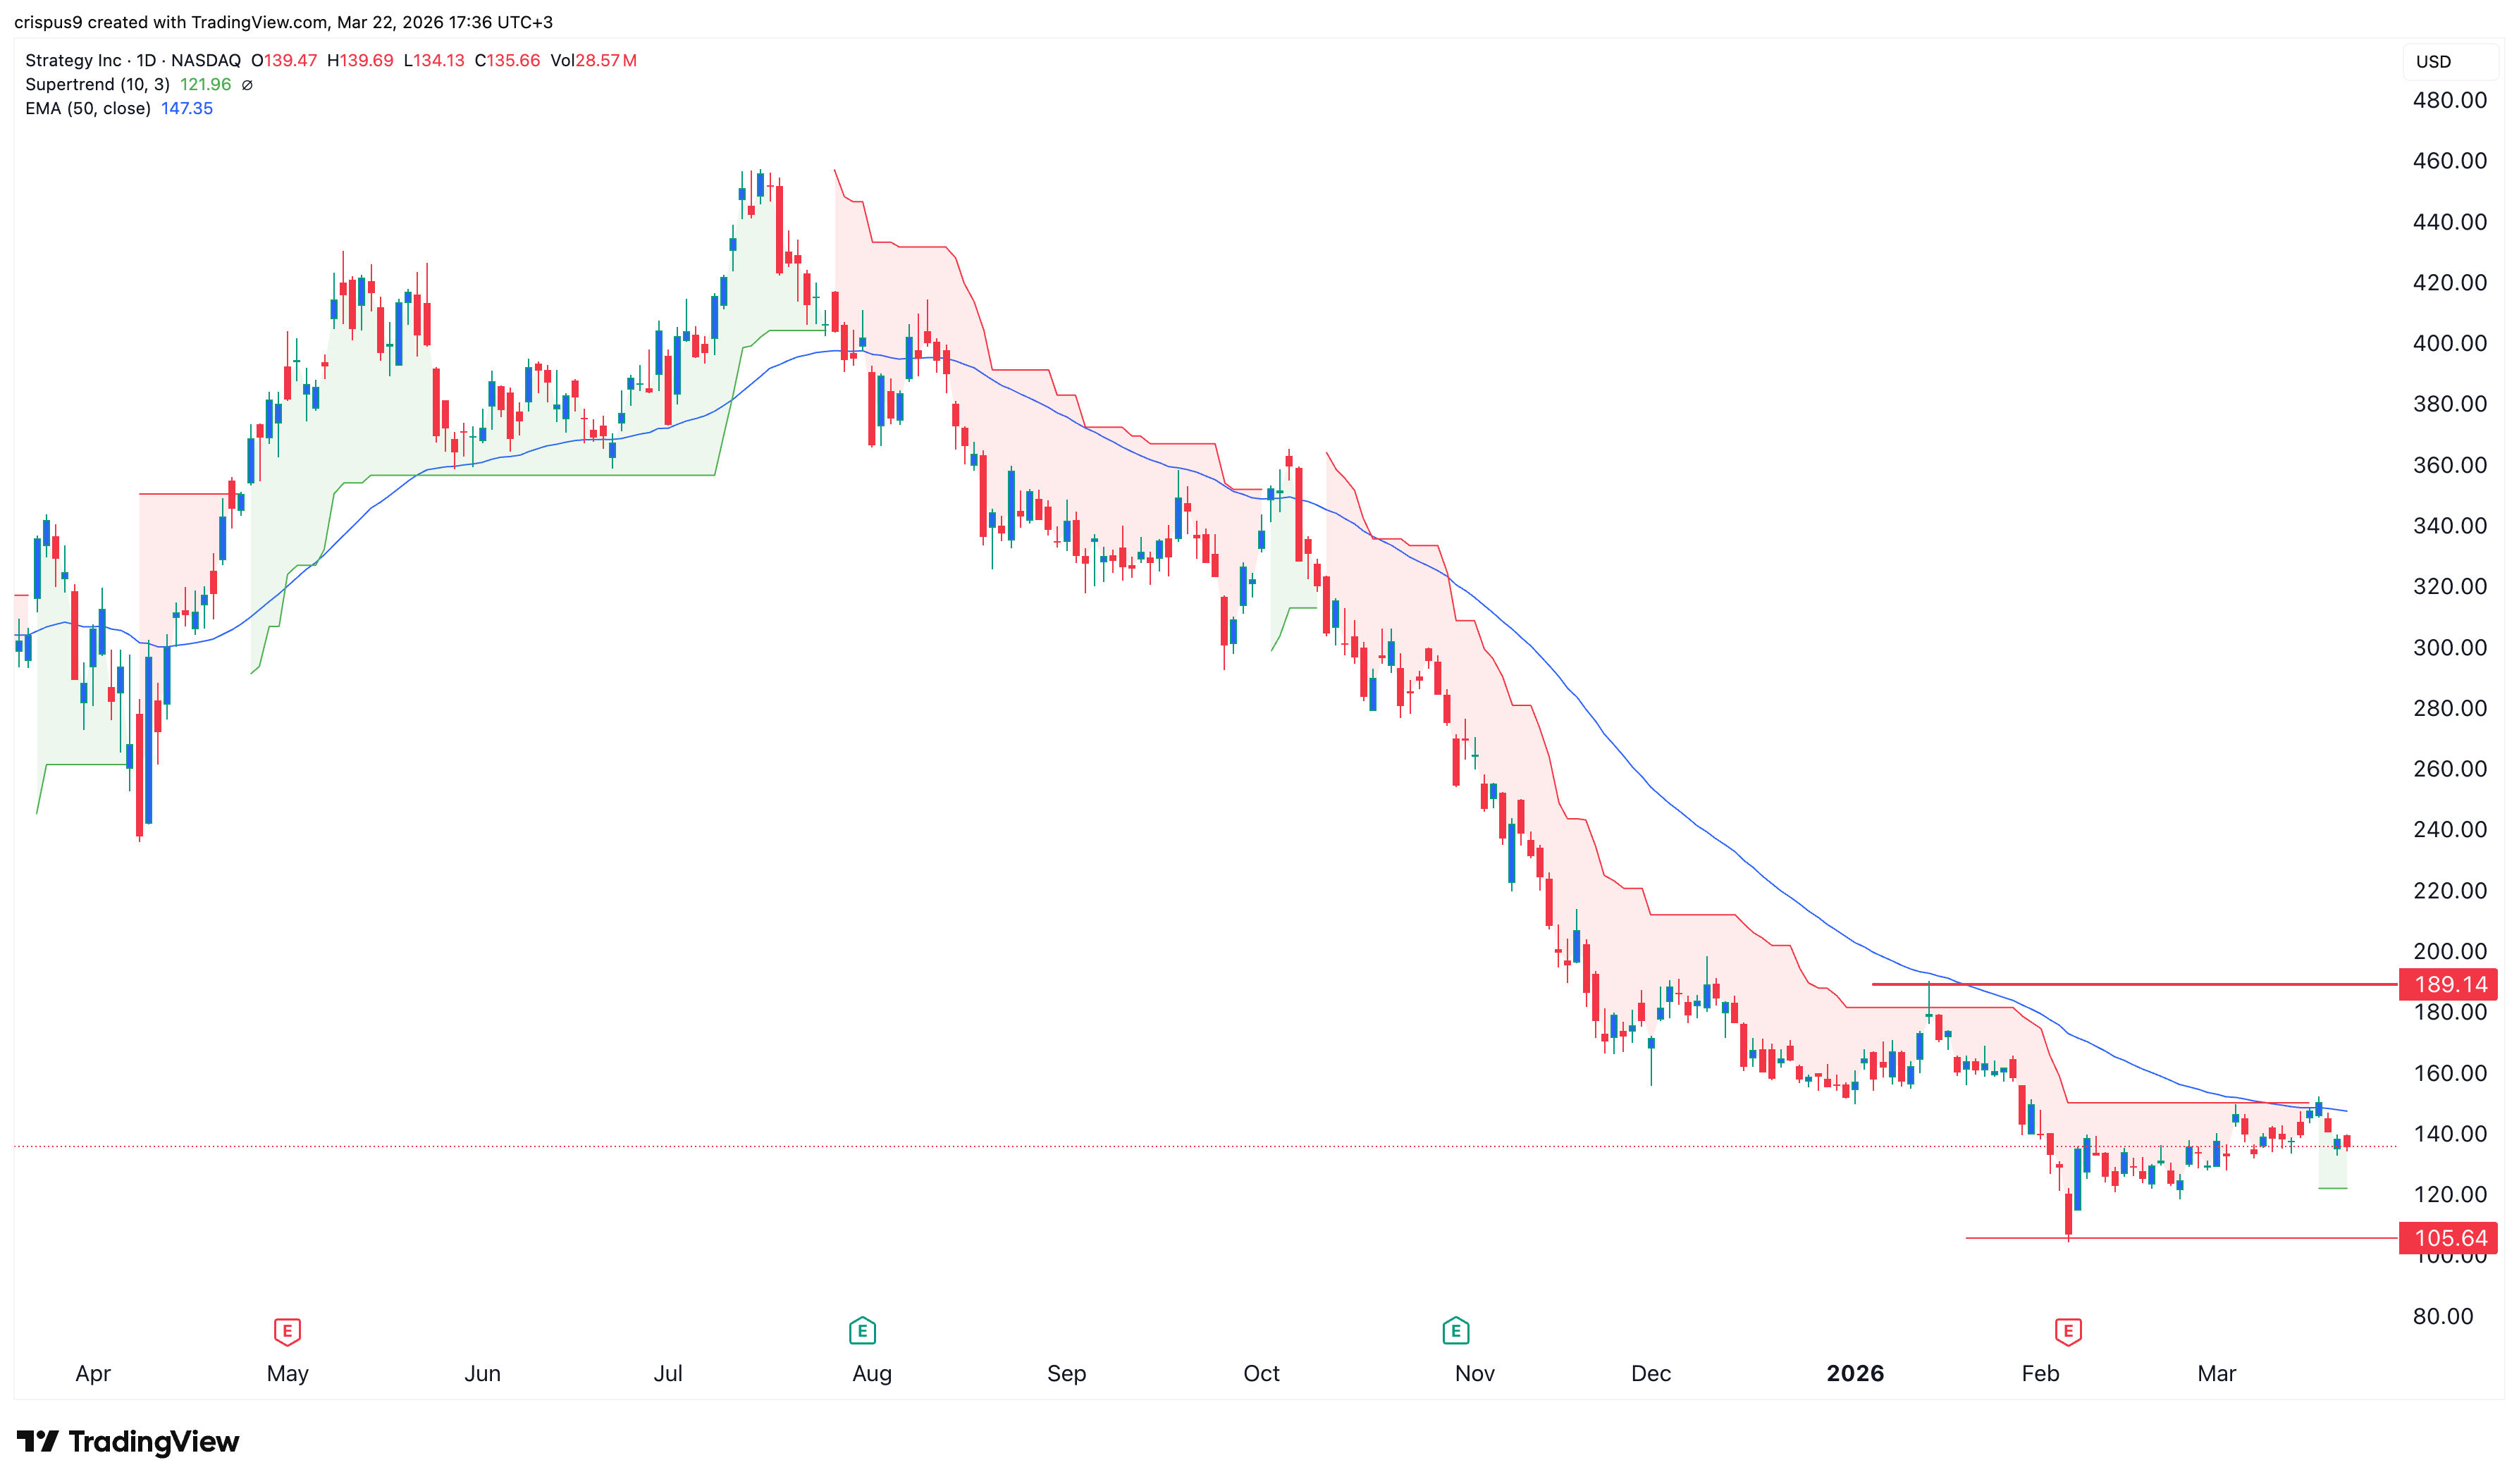Click the red earnings marker near May
Viewport: 2519px width, 1484px height.
tap(287, 1331)
